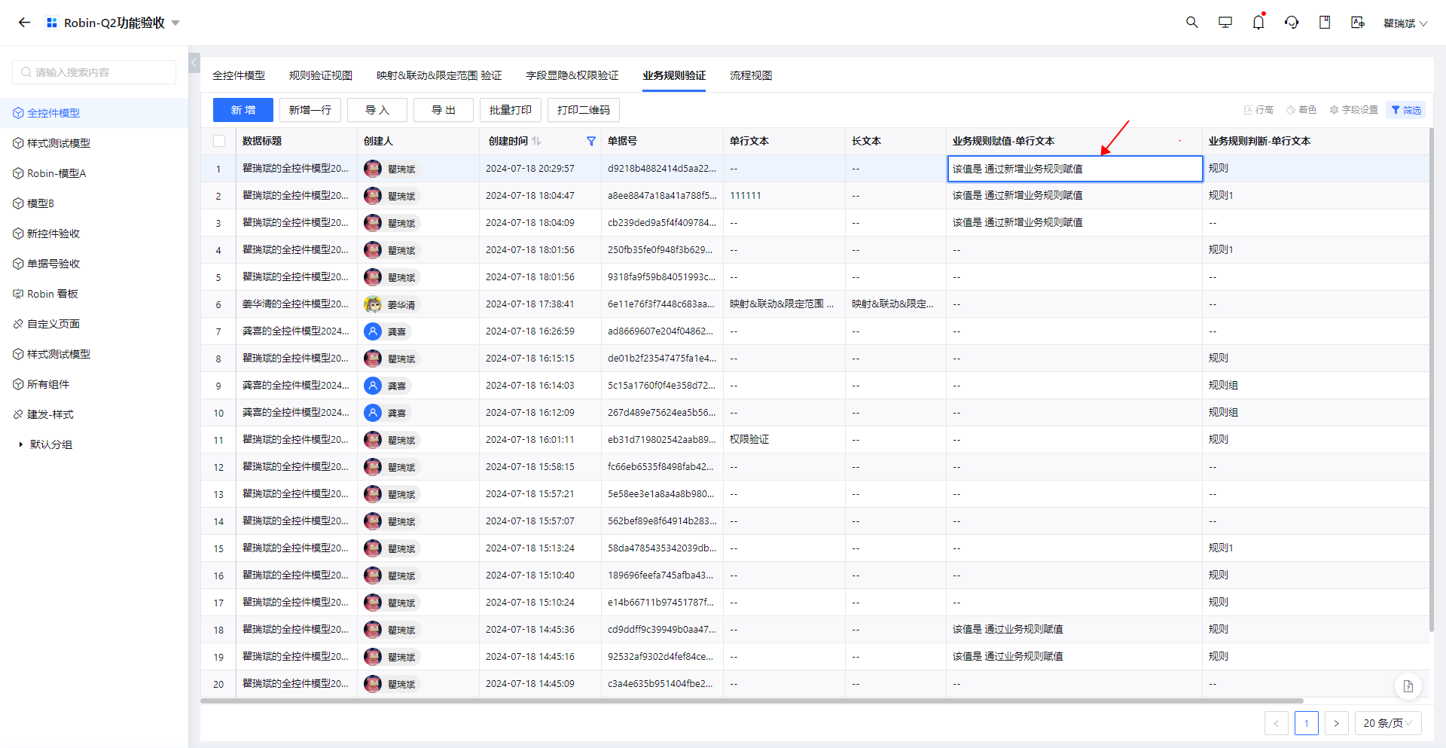Image resolution: width=1446 pixels, height=748 pixels.
Task: Click the back arrow icon
Action: [24, 23]
